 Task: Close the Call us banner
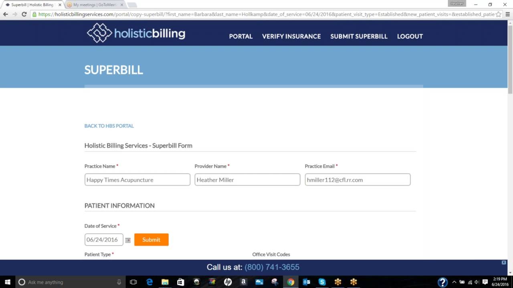pyautogui.click(x=504, y=262)
